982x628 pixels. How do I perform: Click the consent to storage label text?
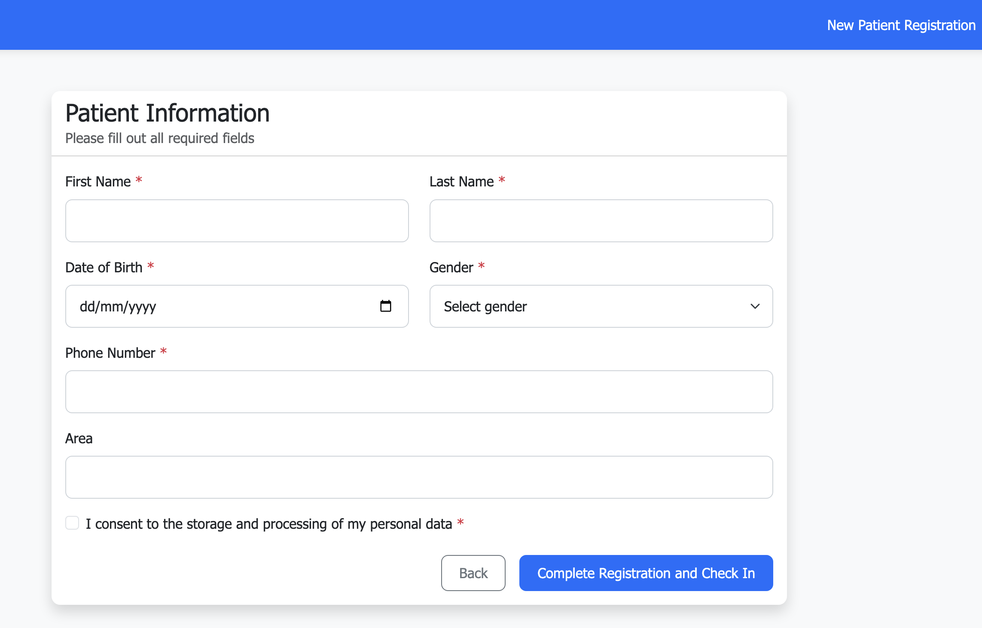(x=268, y=524)
